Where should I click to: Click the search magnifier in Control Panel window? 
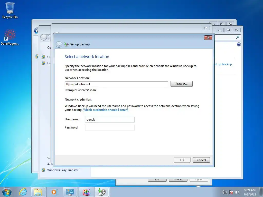click(x=238, y=37)
